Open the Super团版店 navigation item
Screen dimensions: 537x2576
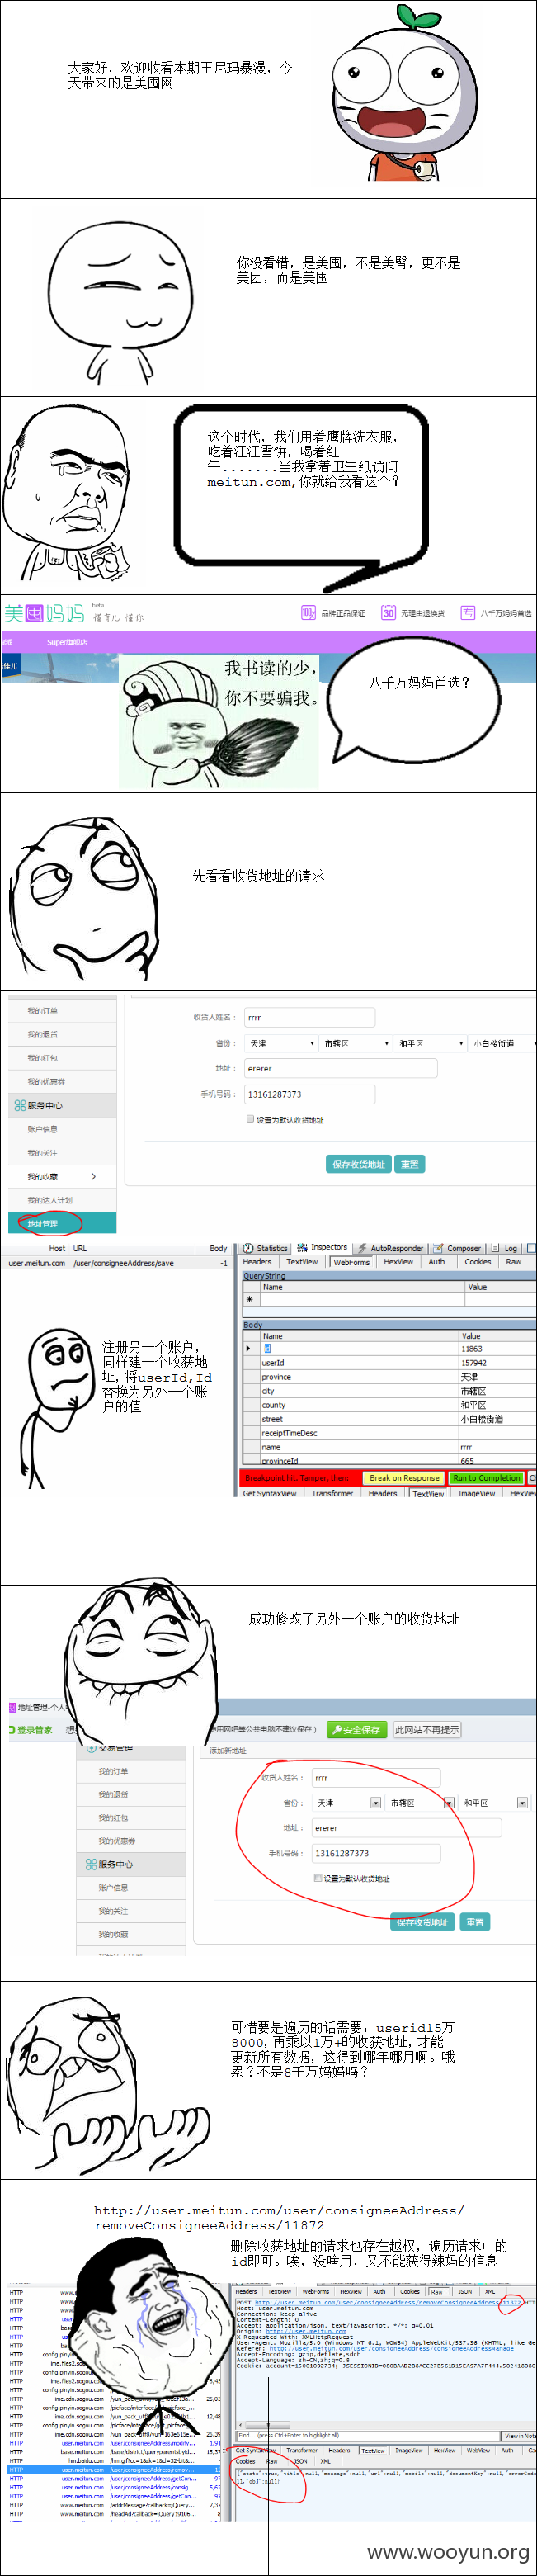[67, 642]
